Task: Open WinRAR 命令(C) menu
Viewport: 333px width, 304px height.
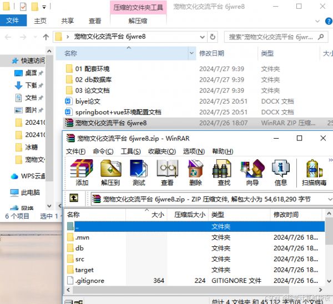Action: (x=103, y=151)
